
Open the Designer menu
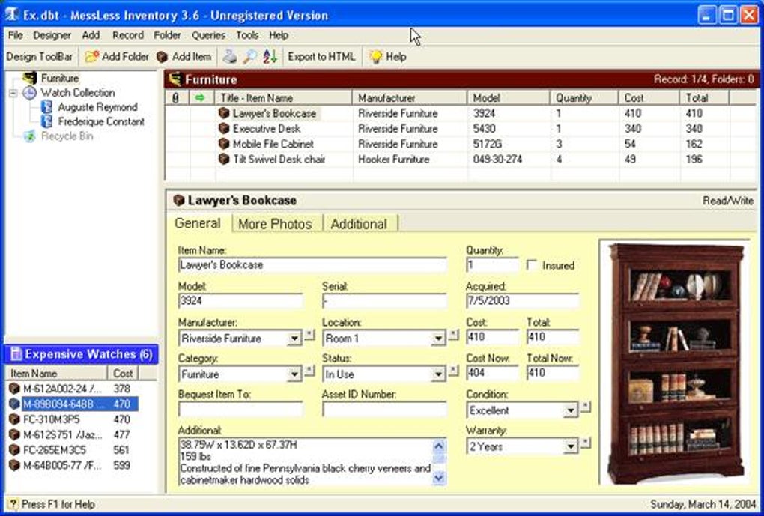[x=52, y=35]
